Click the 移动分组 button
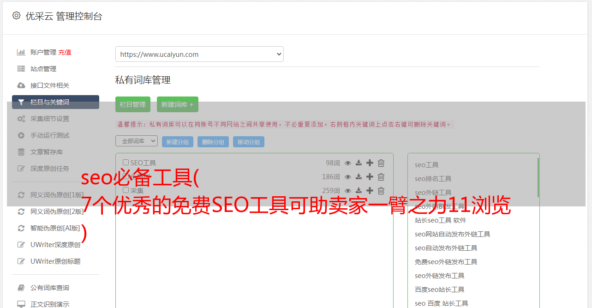 (x=249, y=142)
